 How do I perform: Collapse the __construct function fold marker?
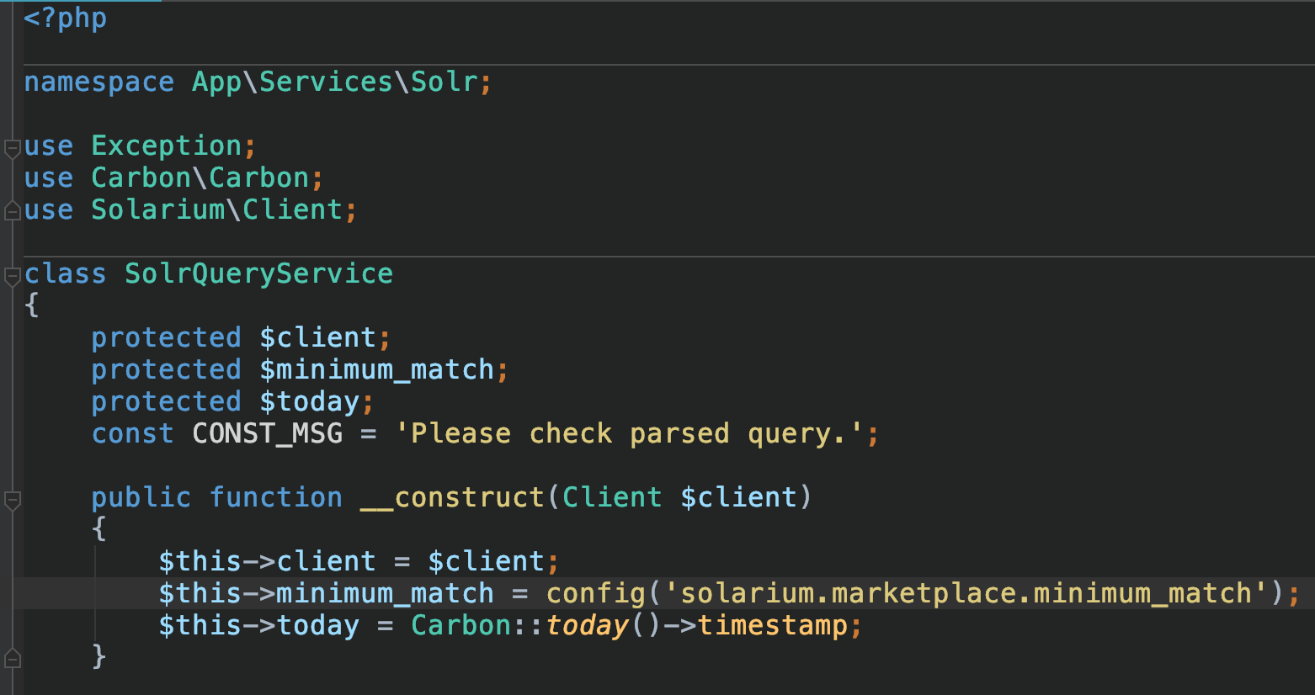pos(12,501)
